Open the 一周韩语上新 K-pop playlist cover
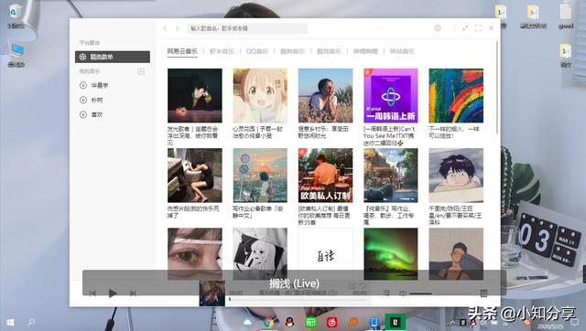Viewport: 586px width, 331px height. (x=391, y=95)
